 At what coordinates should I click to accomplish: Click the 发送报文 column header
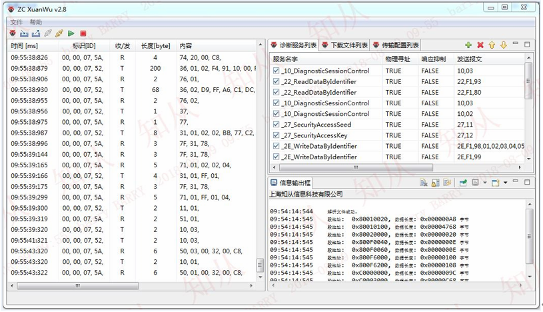489,59
